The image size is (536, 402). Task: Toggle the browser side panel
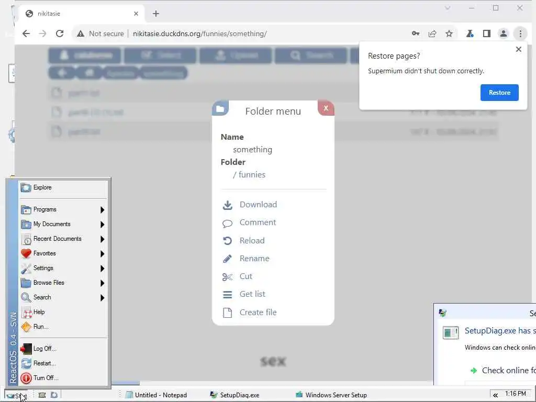486,33
